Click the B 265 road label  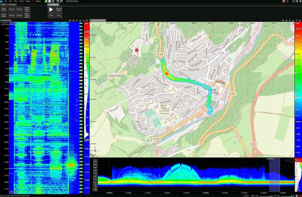coord(160,54)
